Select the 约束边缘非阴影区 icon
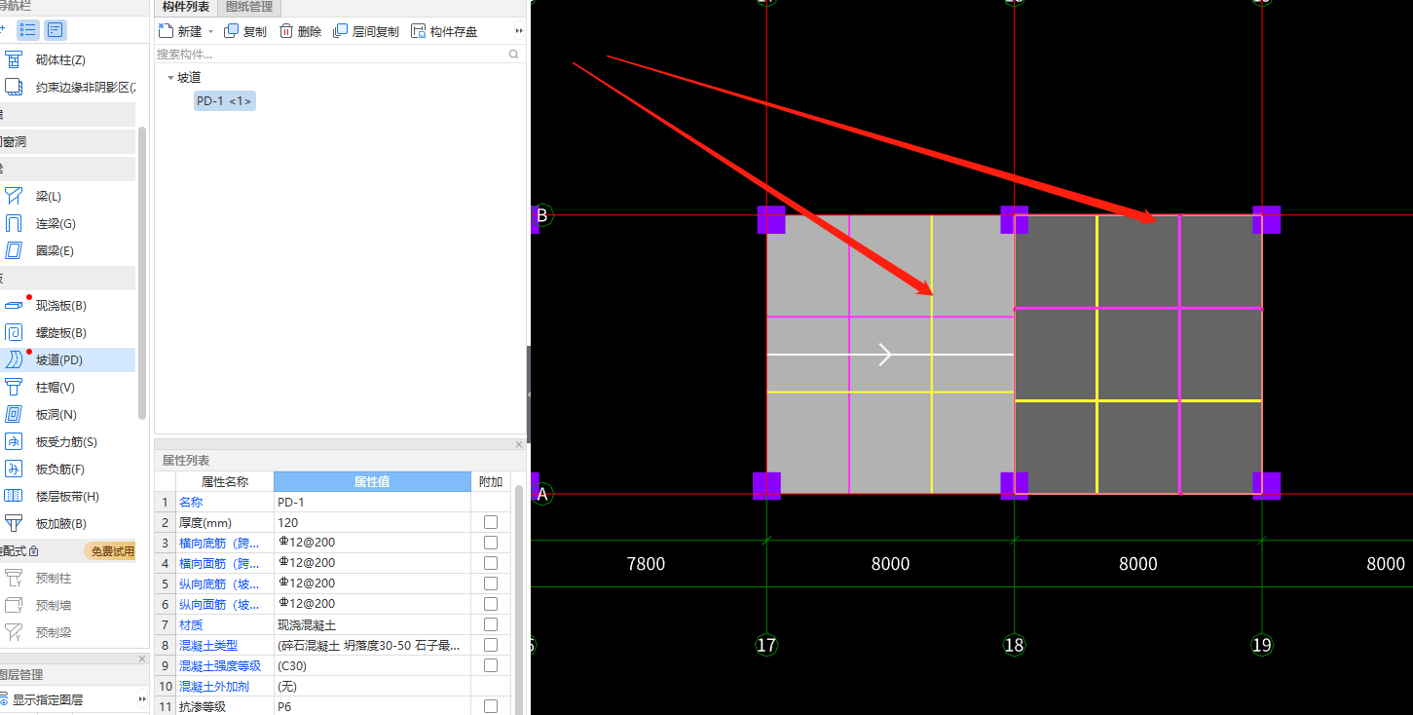The width and height of the screenshot is (1413, 715). [x=14, y=88]
